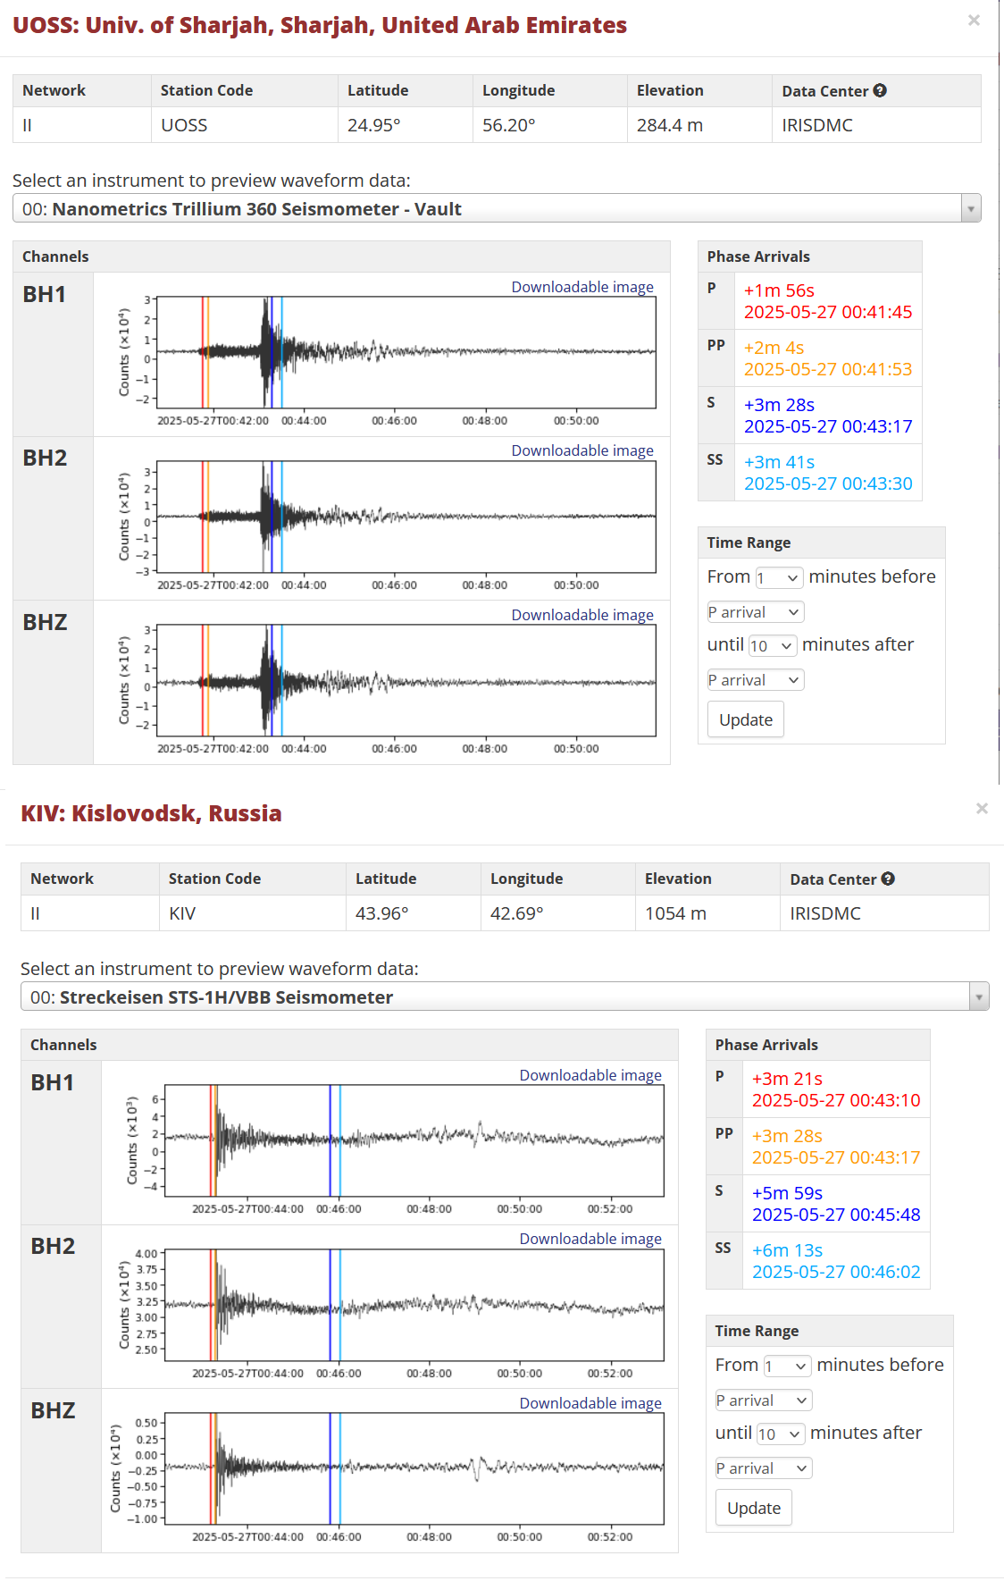Click the KIV: Kislovodsk, Russia heading
The image size is (1004, 1581).
(151, 813)
